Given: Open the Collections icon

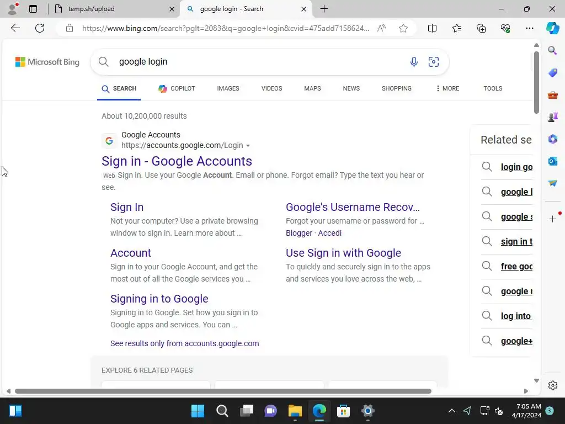Looking at the screenshot, I should [481, 28].
